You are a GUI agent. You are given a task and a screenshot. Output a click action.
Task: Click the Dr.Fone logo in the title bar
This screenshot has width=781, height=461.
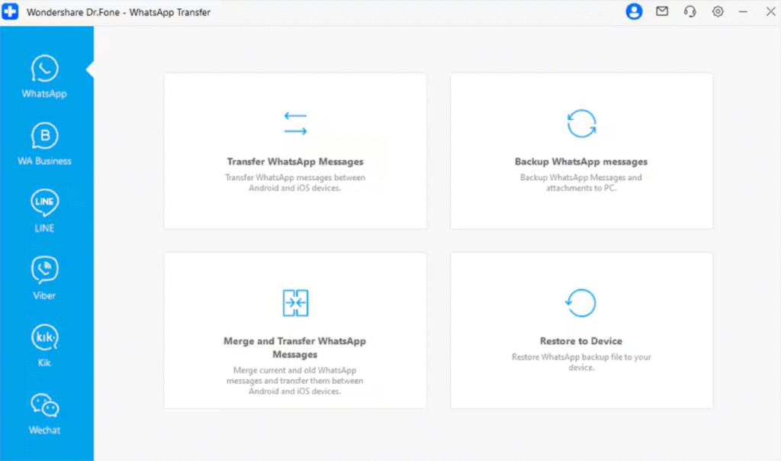10,11
